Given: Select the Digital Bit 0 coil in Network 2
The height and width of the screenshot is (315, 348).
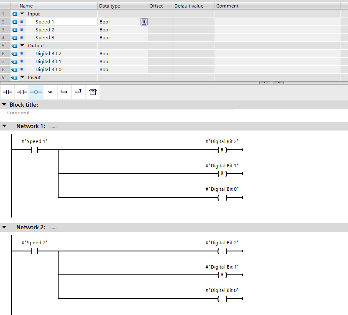Looking at the screenshot, I should 222,299.
